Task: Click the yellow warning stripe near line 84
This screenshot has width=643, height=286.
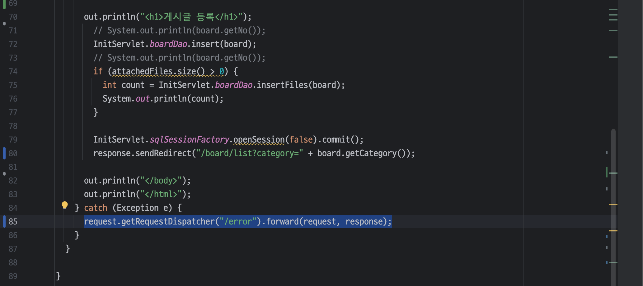Action: point(613,205)
